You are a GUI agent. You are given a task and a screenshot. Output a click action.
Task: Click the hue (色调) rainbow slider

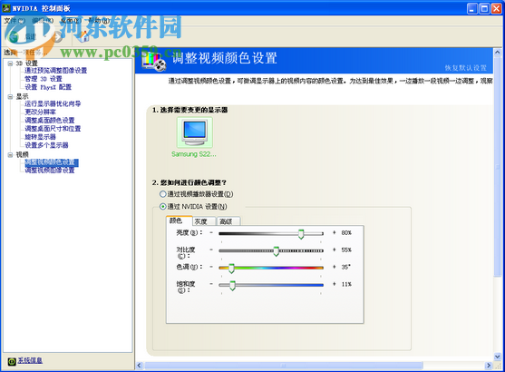click(271, 268)
